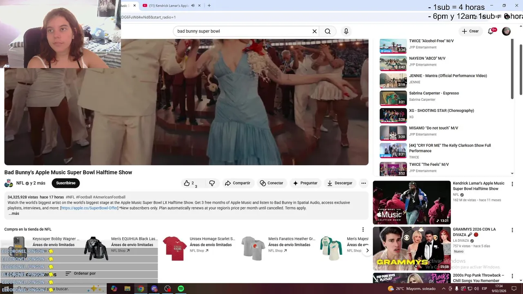The height and width of the screenshot is (294, 523).
Task: Mute the Kendrick Lamar tab audio icon
Action: pyautogui.click(x=193, y=6)
